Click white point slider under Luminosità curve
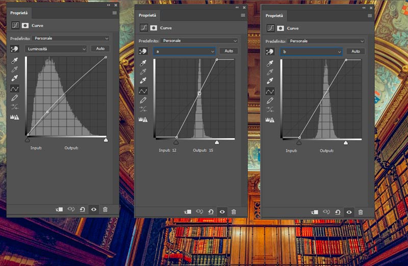This screenshot has width=408, height=266. [106, 140]
